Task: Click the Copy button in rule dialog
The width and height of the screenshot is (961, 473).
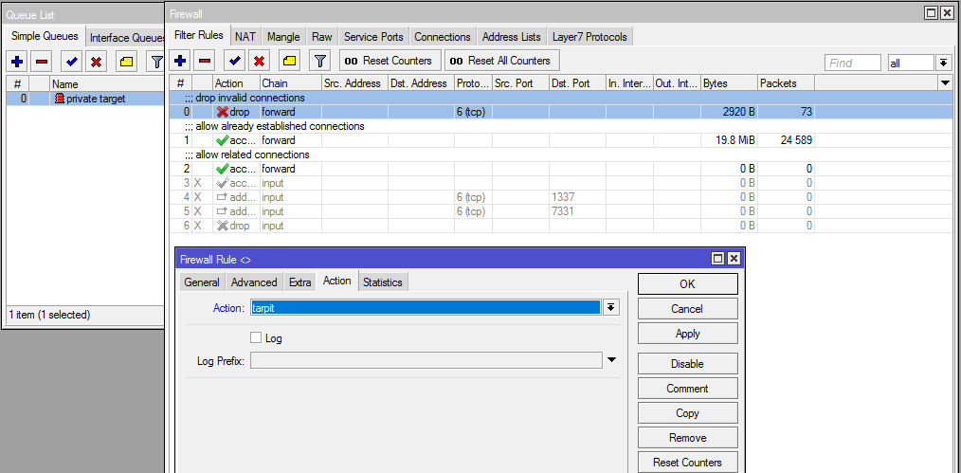Action: [688, 413]
